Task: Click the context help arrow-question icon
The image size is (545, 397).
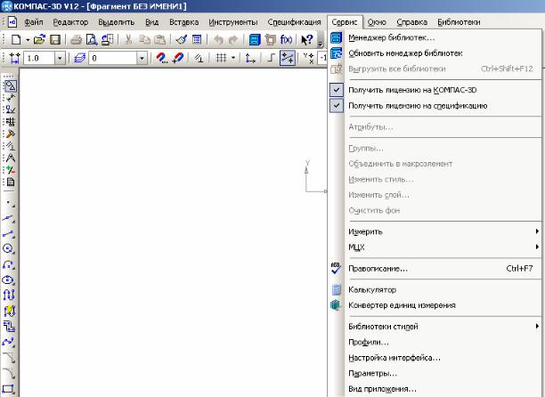Action: click(307, 40)
